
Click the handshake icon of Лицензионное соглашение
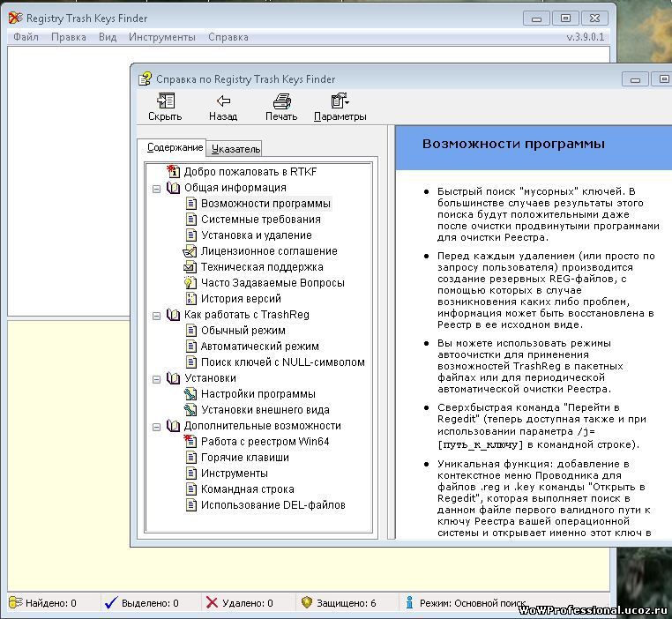click(190, 251)
